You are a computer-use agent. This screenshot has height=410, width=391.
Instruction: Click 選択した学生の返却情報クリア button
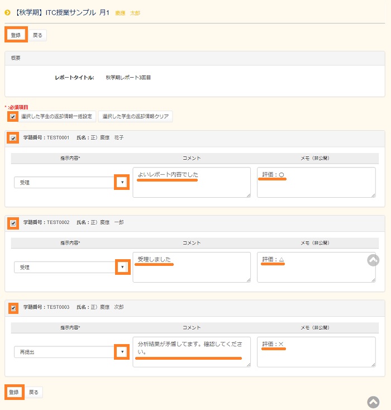click(x=136, y=116)
